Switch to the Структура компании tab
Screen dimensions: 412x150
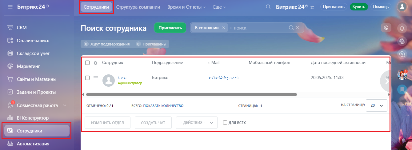(x=138, y=7)
